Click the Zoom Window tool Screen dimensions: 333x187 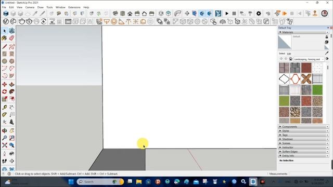click(11, 138)
